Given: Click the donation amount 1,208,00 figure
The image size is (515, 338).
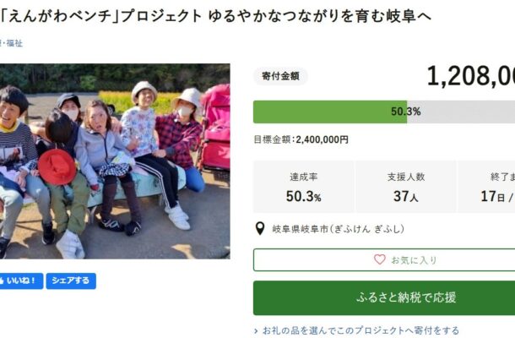Looking at the screenshot, I should [470, 76].
